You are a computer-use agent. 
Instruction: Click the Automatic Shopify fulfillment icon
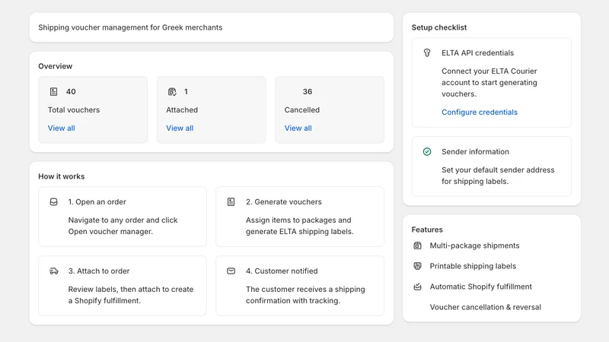tap(417, 287)
